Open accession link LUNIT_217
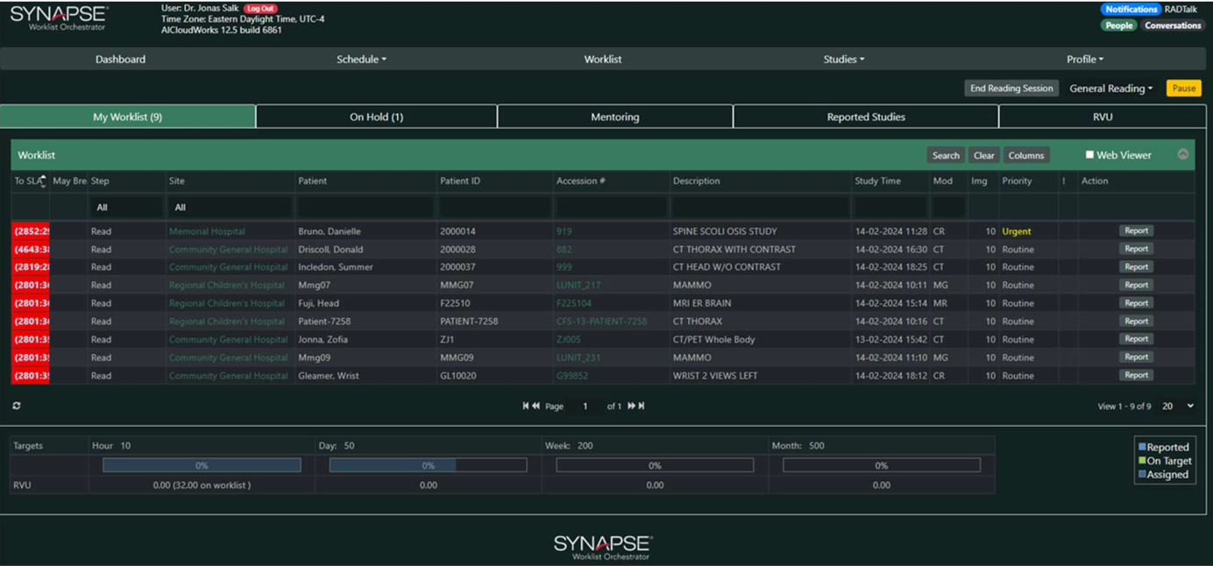Image resolution: width=1213 pixels, height=566 pixels. pos(578,286)
